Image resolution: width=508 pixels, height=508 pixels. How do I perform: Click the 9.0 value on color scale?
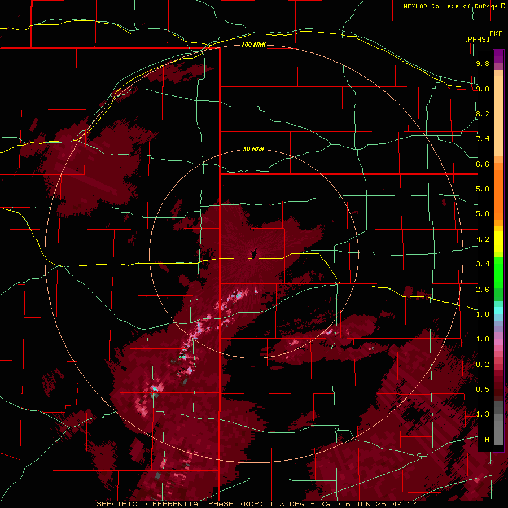pyautogui.click(x=483, y=89)
